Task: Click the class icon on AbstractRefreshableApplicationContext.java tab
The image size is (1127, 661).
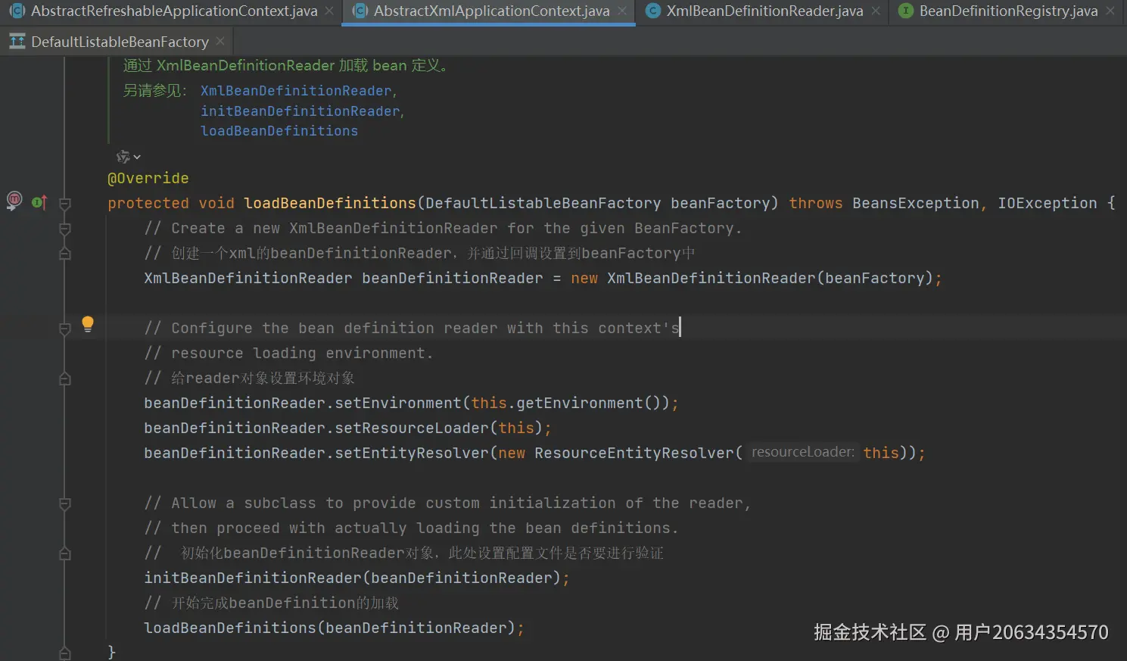Action: (17, 11)
